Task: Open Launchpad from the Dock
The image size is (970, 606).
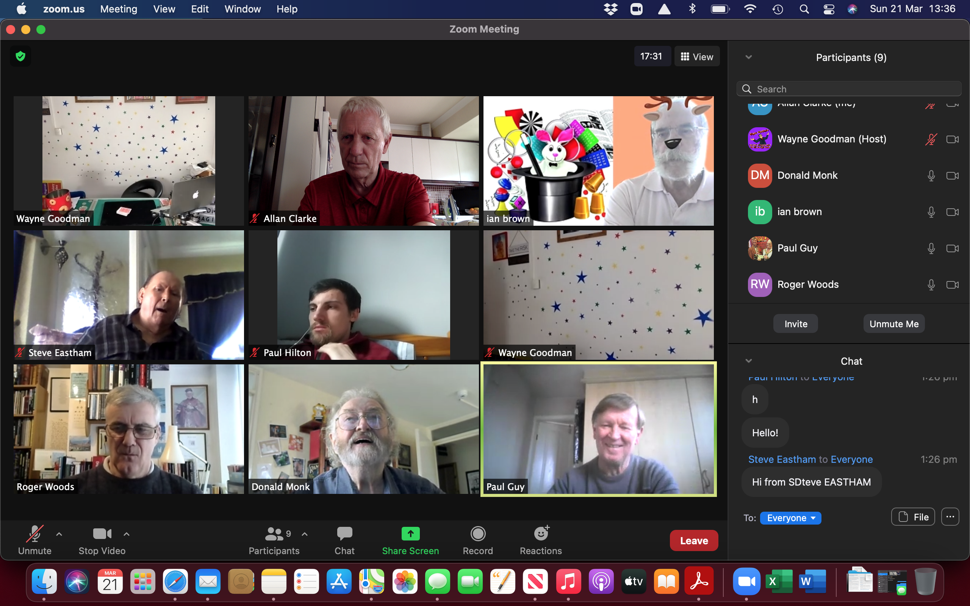Action: (x=142, y=581)
